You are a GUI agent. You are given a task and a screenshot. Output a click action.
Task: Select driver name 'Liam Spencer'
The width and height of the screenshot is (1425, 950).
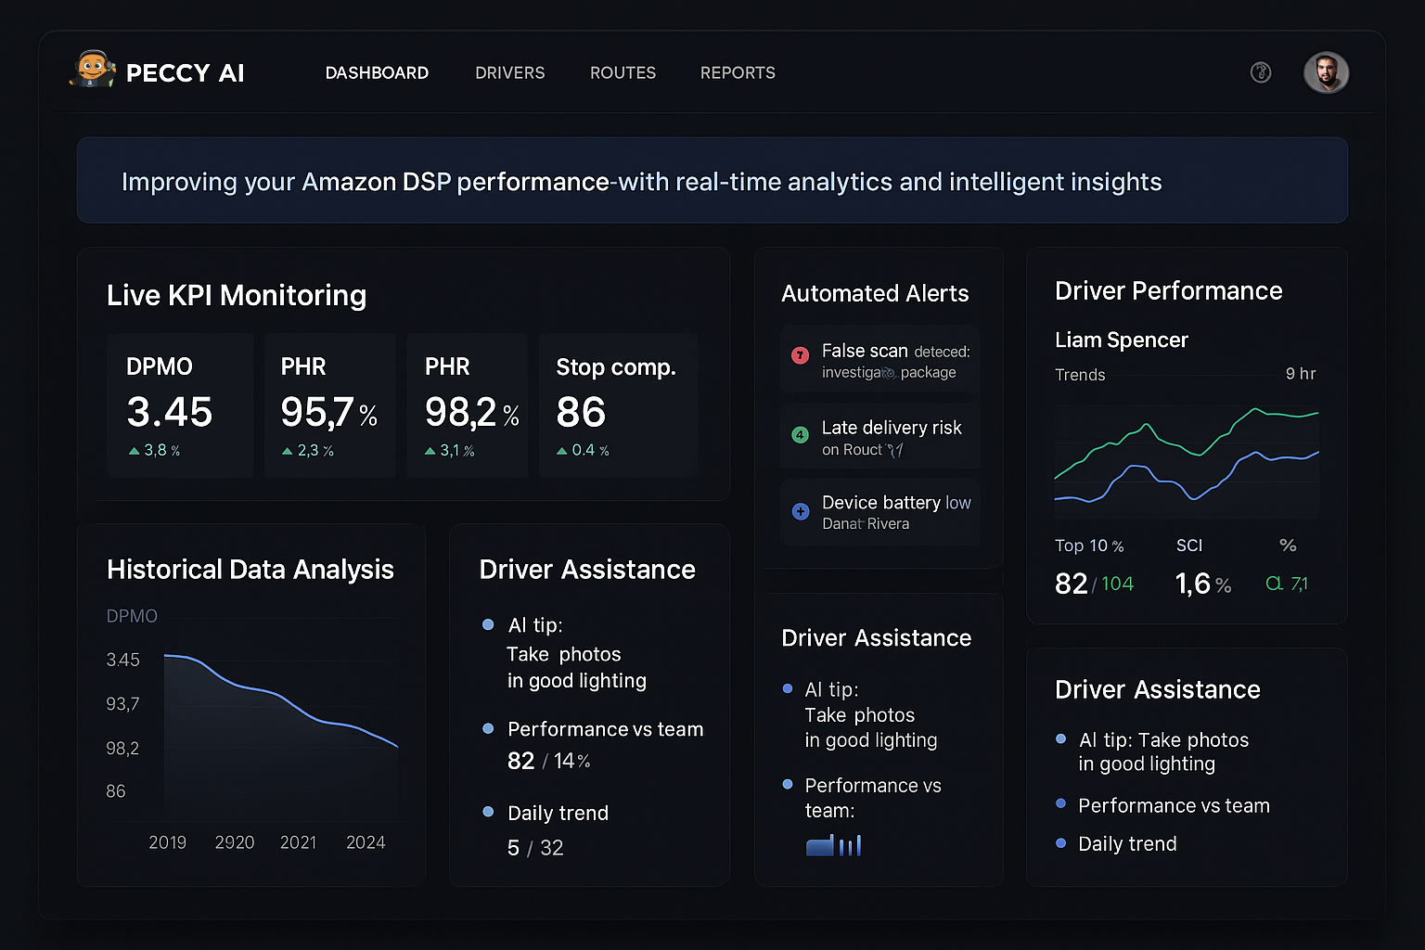1122,340
